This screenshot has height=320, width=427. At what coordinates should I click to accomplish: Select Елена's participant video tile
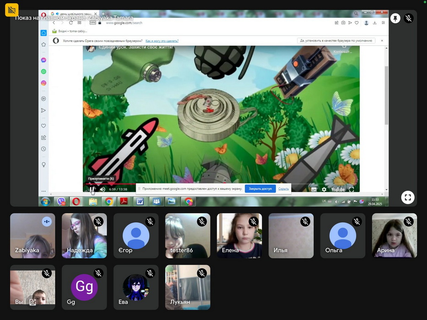pyautogui.click(x=239, y=235)
